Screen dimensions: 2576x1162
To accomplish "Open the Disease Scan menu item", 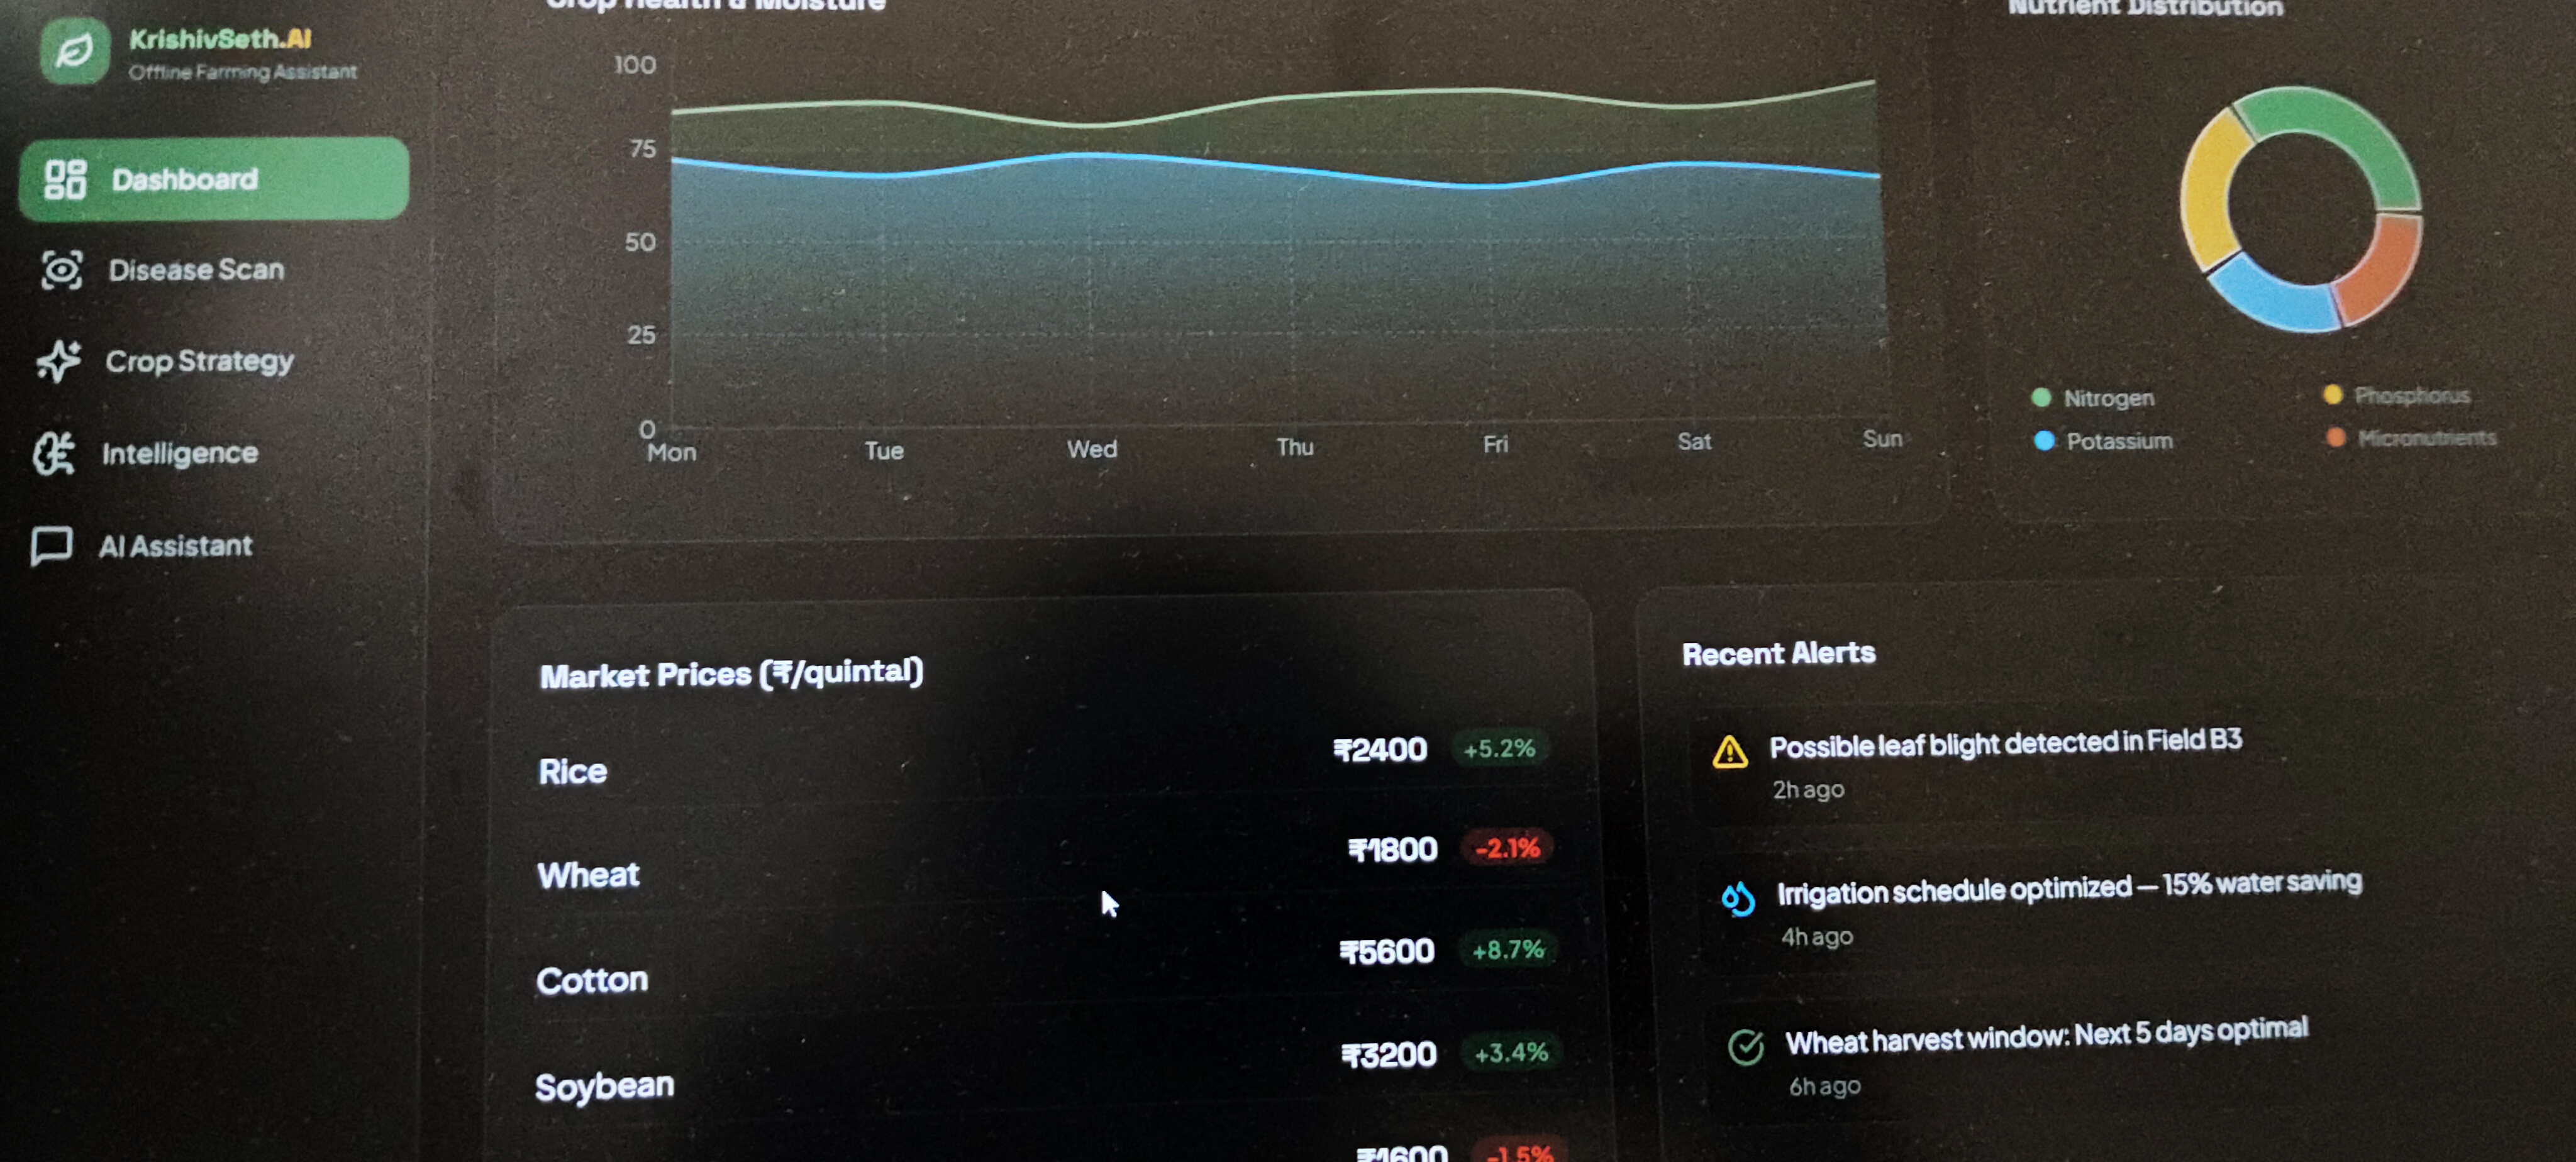I will click(x=196, y=270).
